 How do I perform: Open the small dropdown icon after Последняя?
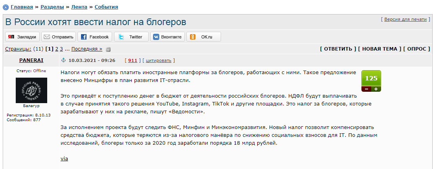pyautogui.click(x=108, y=49)
